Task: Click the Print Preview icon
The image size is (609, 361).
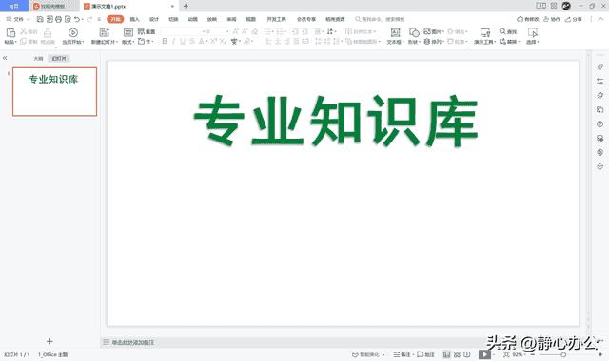Action: pos(68,19)
